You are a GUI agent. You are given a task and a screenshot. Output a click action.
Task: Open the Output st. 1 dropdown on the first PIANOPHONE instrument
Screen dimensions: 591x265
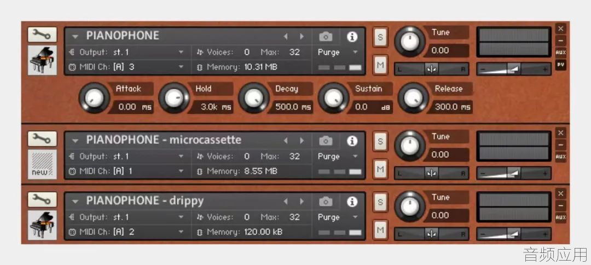(126, 52)
